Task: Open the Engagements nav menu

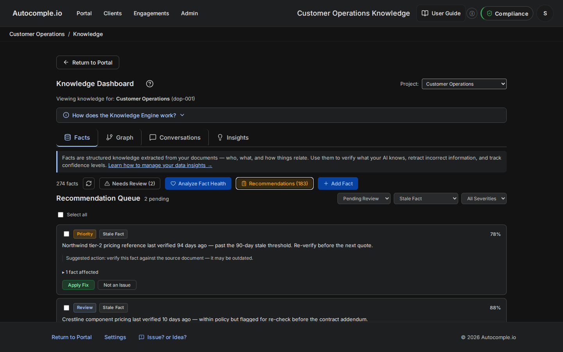Action: pos(151,13)
